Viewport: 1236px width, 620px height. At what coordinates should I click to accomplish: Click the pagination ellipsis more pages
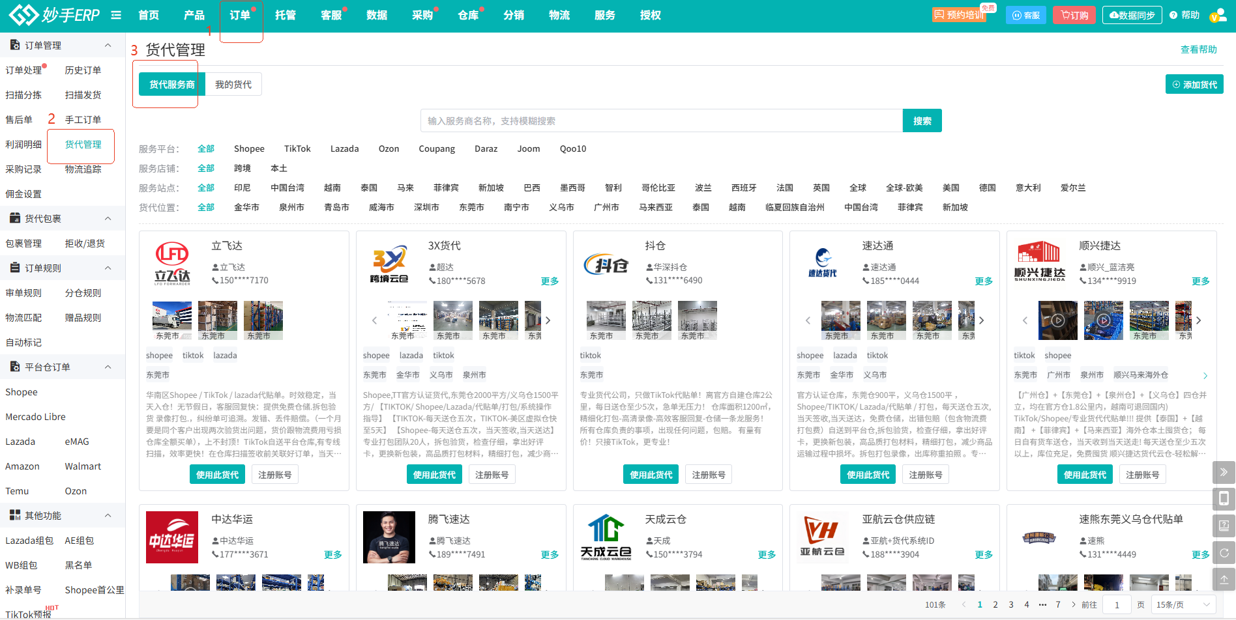click(1042, 604)
